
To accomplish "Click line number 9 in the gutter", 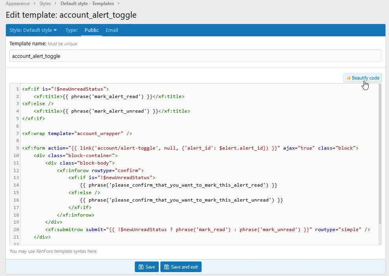I will [17, 148].
